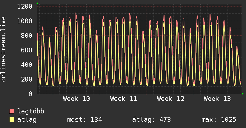Viewport: 246px width, 128px height.
Task: Select the Week 13 axis label
Action: pos(217,99)
